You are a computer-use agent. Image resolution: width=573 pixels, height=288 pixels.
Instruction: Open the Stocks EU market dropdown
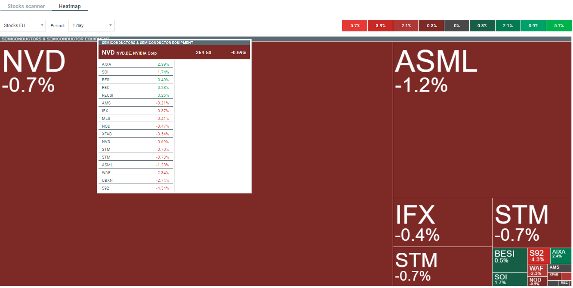click(x=23, y=25)
